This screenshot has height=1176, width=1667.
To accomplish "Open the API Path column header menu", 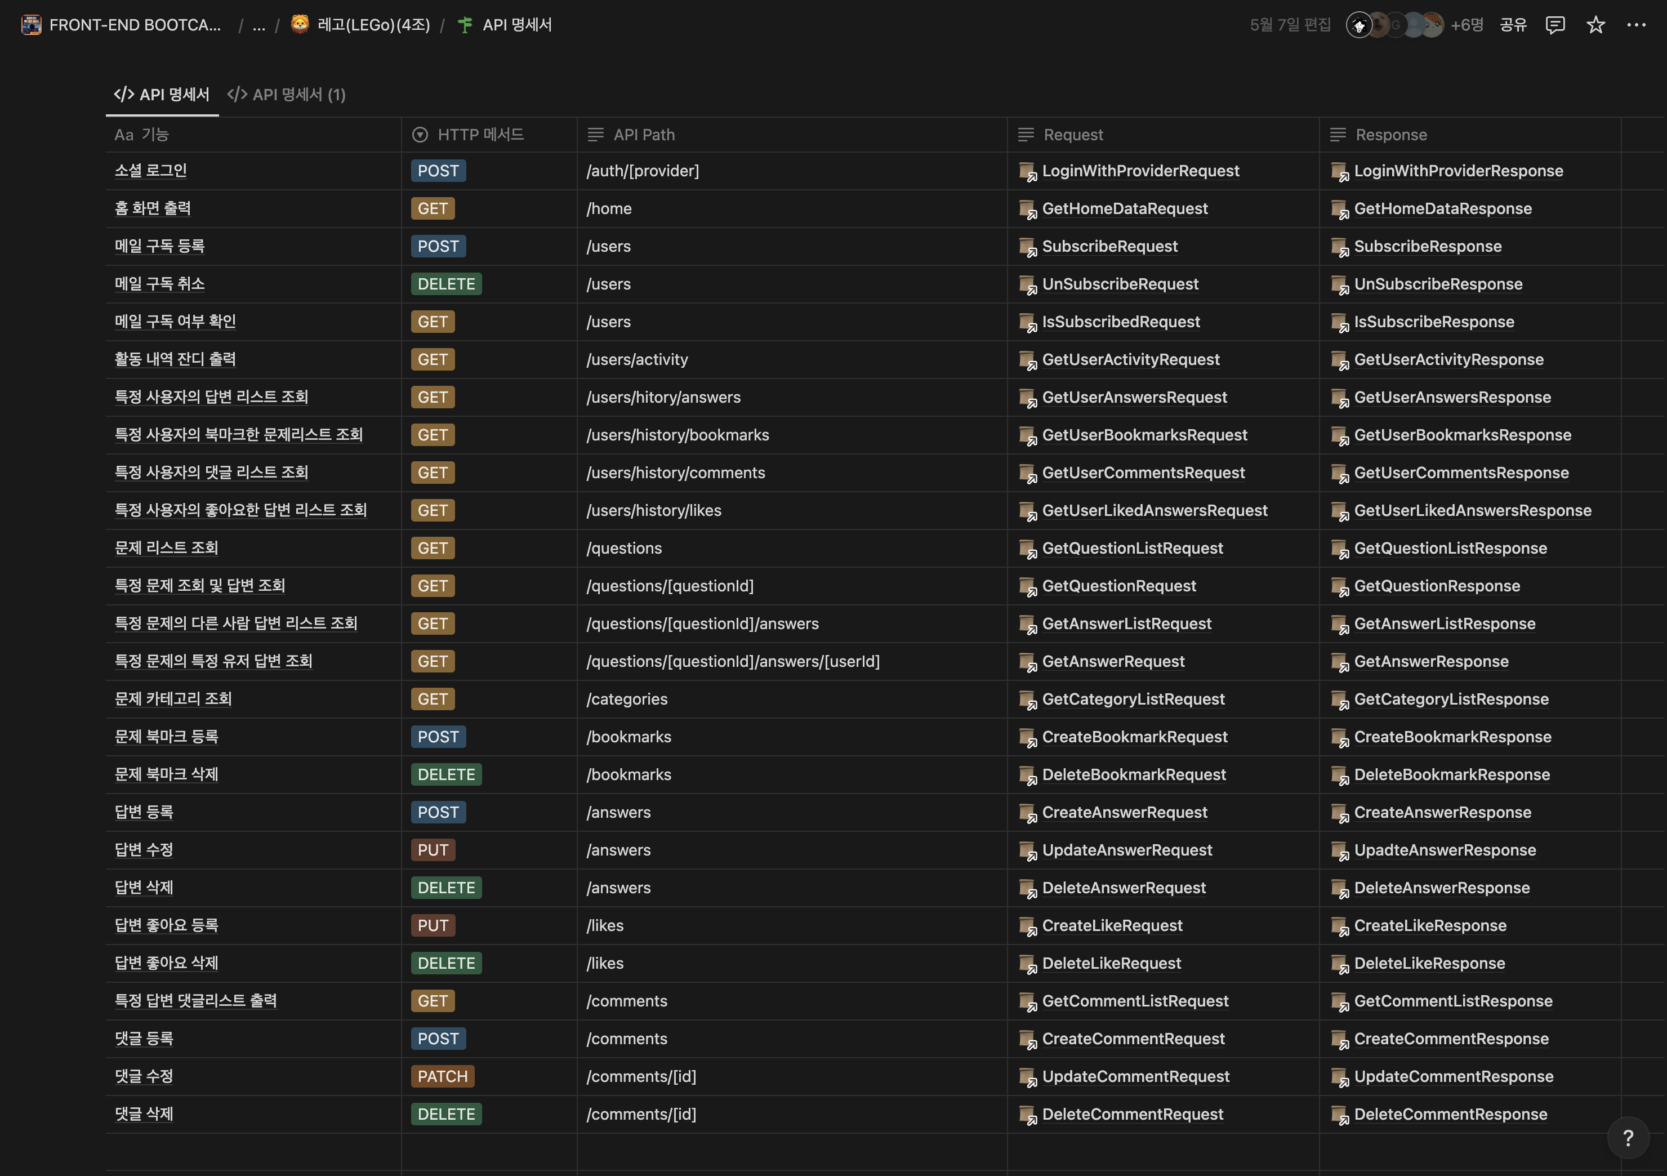I will pyautogui.click(x=643, y=135).
